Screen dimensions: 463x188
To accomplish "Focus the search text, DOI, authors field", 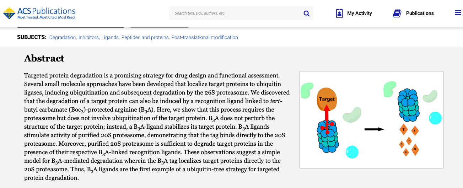I will click(x=236, y=14).
